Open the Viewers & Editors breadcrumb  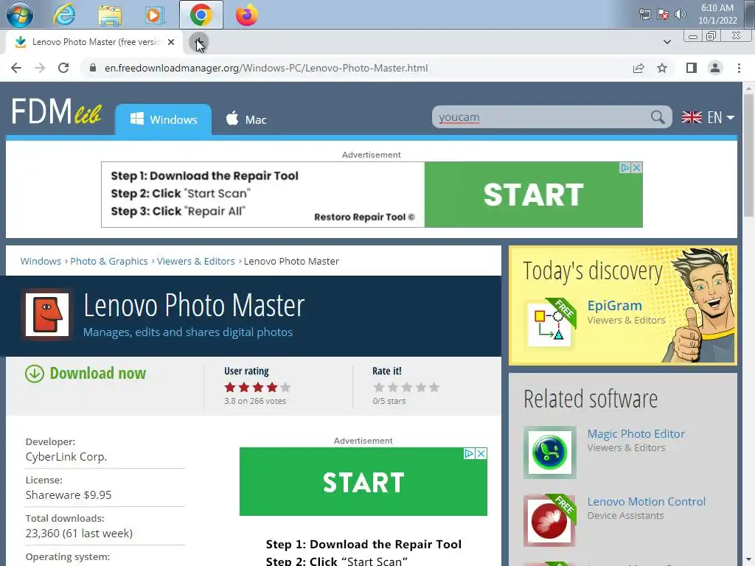[x=195, y=261]
